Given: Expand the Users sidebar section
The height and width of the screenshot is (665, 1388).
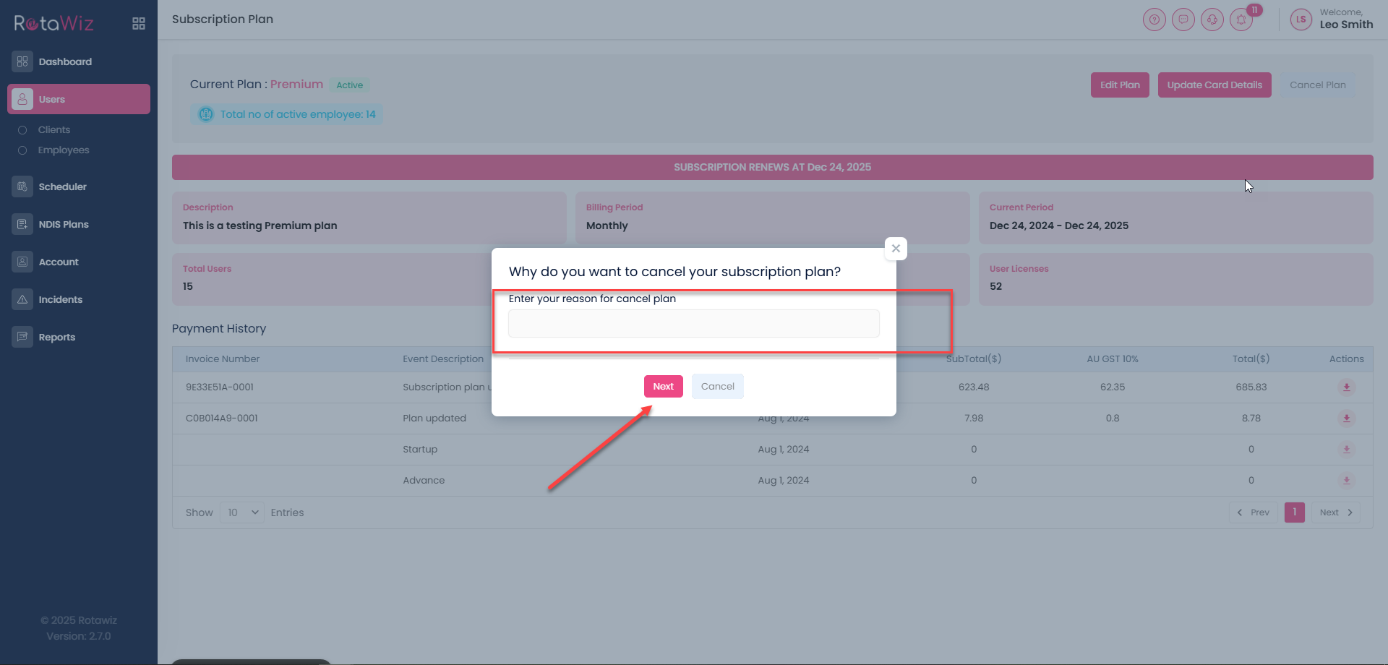Looking at the screenshot, I should [79, 99].
